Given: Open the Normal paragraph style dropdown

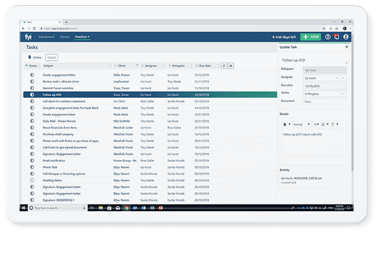Looking at the screenshot, I should tap(301, 124).
